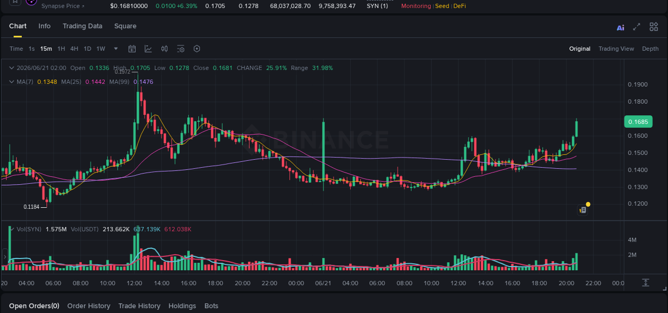Click the 4M volume axis label
Screen dimensions: 668x313
[632, 240]
